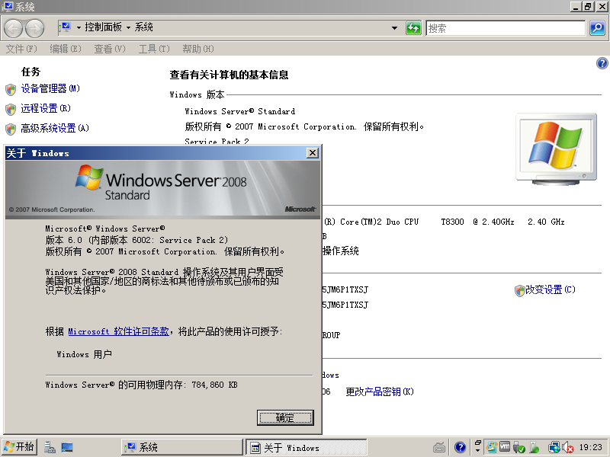Click the network connection tray icon

click(x=554, y=447)
